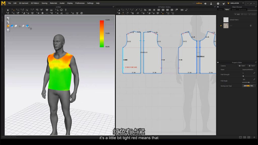Select the Internal Rectangle tool in 2D toolbar
258x145 pixels.
[x=163, y=10]
